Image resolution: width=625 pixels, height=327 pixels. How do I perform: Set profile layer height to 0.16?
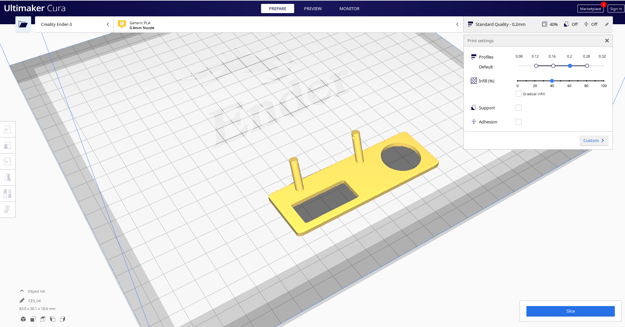pos(553,66)
